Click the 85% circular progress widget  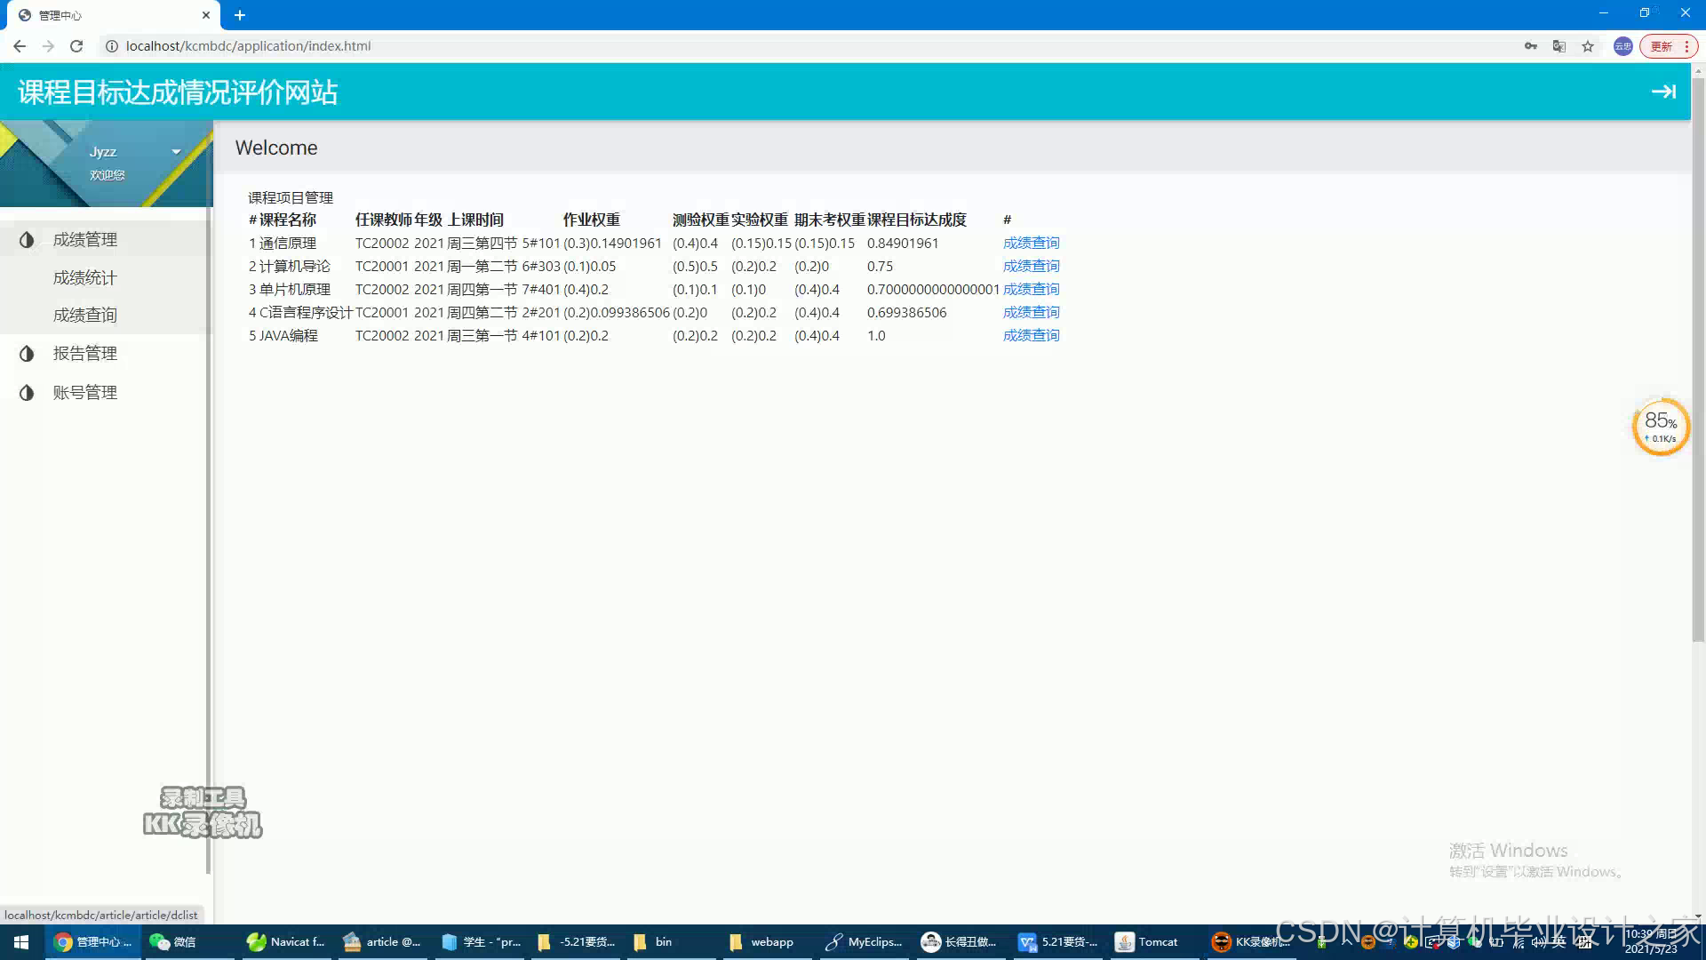pyautogui.click(x=1660, y=428)
